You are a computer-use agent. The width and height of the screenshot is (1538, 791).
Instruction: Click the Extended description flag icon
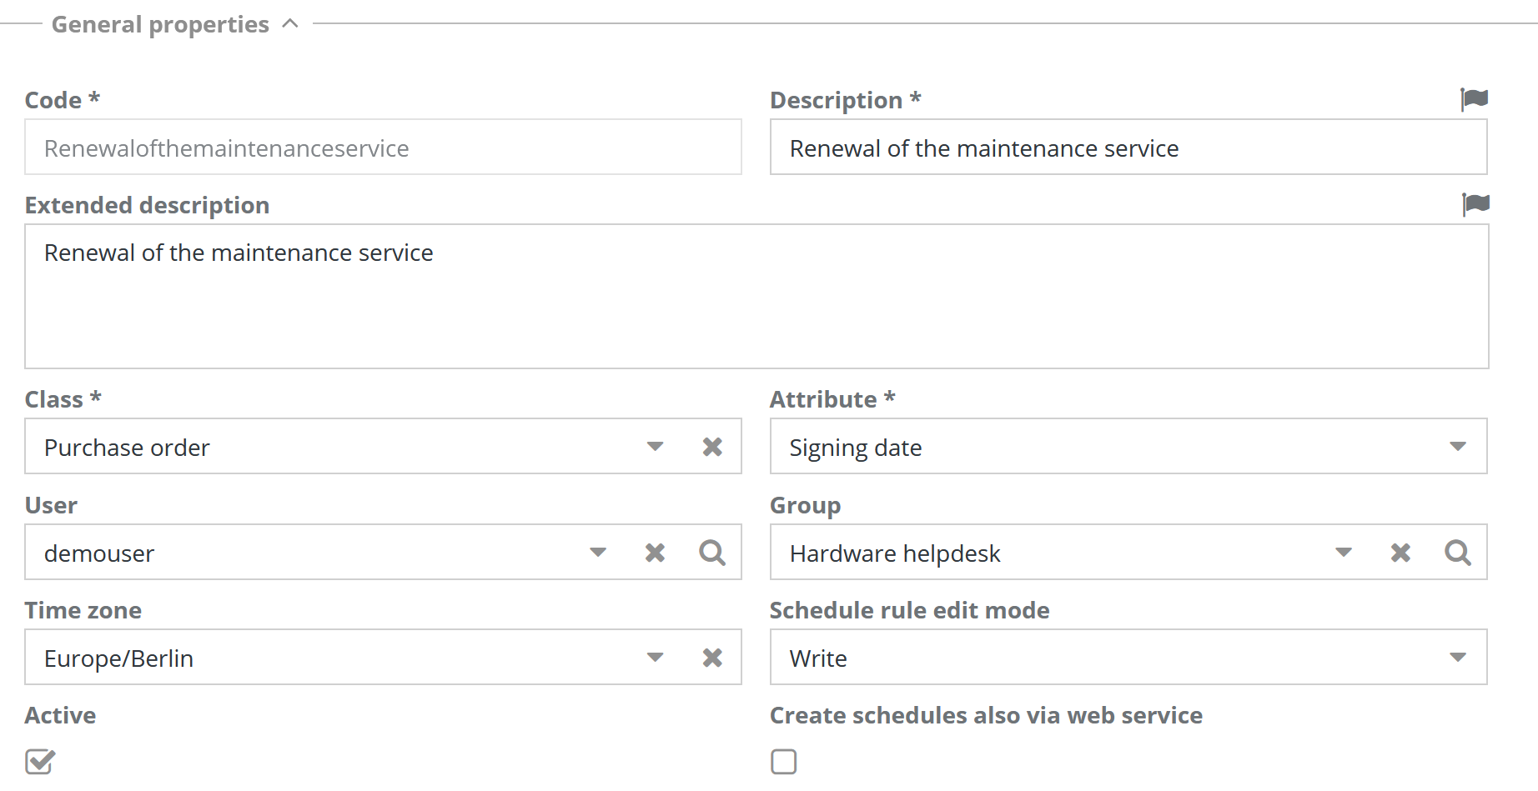[x=1475, y=204]
